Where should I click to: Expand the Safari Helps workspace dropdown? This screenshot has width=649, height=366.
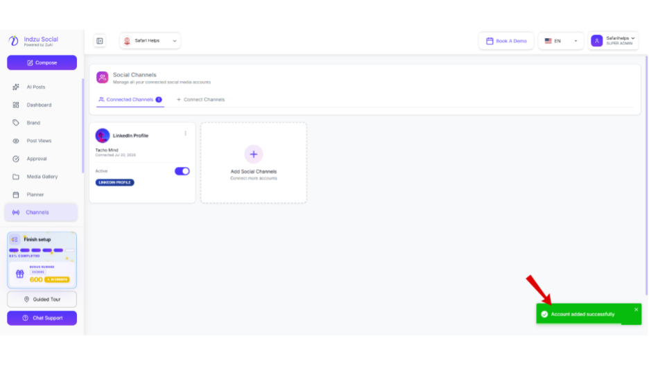(x=150, y=41)
